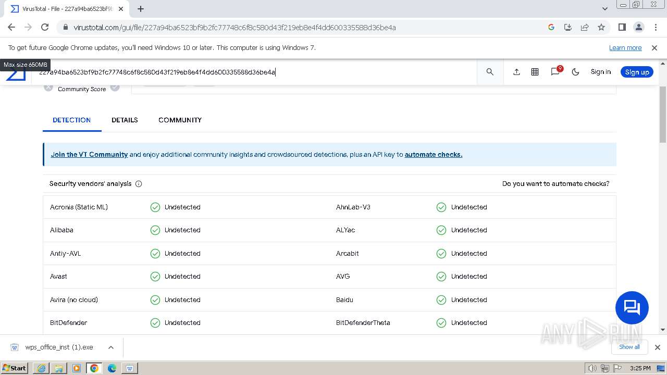The height and width of the screenshot is (375, 667).
Task: Click the Google icon in address bar
Action: tap(551, 27)
